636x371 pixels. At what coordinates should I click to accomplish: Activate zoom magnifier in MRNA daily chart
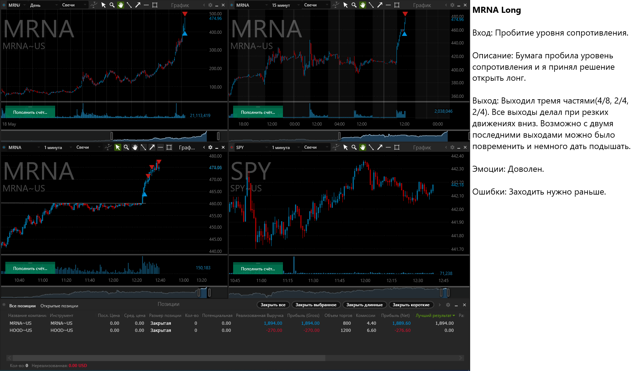pos(112,5)
